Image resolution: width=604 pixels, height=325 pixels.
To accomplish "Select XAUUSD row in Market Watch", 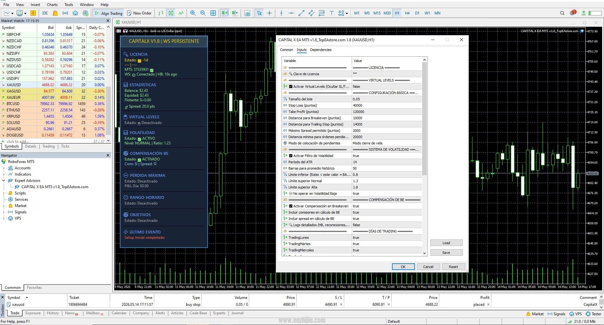I will pyautogui.click(x=53, y=85).
